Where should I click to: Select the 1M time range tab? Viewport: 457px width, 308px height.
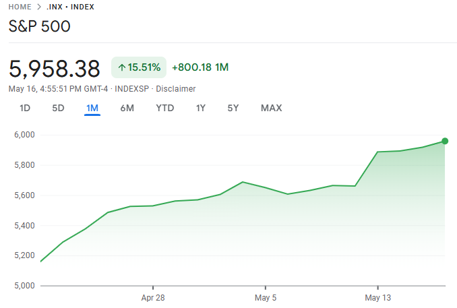(x=92, y=108)
